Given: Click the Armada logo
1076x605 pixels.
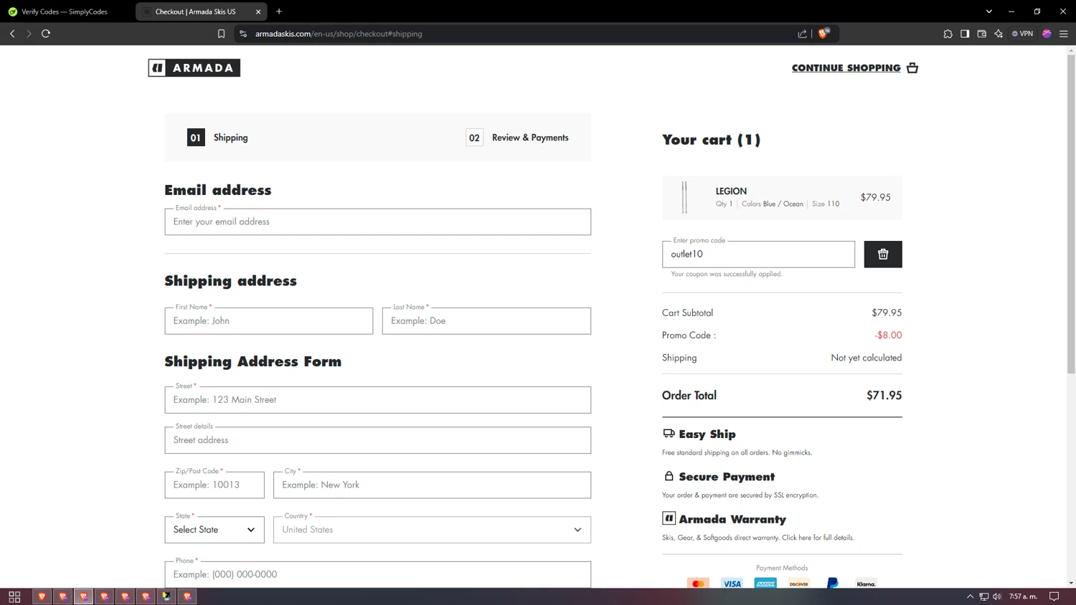Looking at the screenshot, I should click(194, 68).
